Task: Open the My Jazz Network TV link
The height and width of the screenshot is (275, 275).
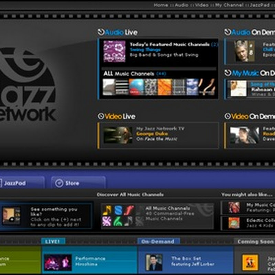Action: click(160, 129)
